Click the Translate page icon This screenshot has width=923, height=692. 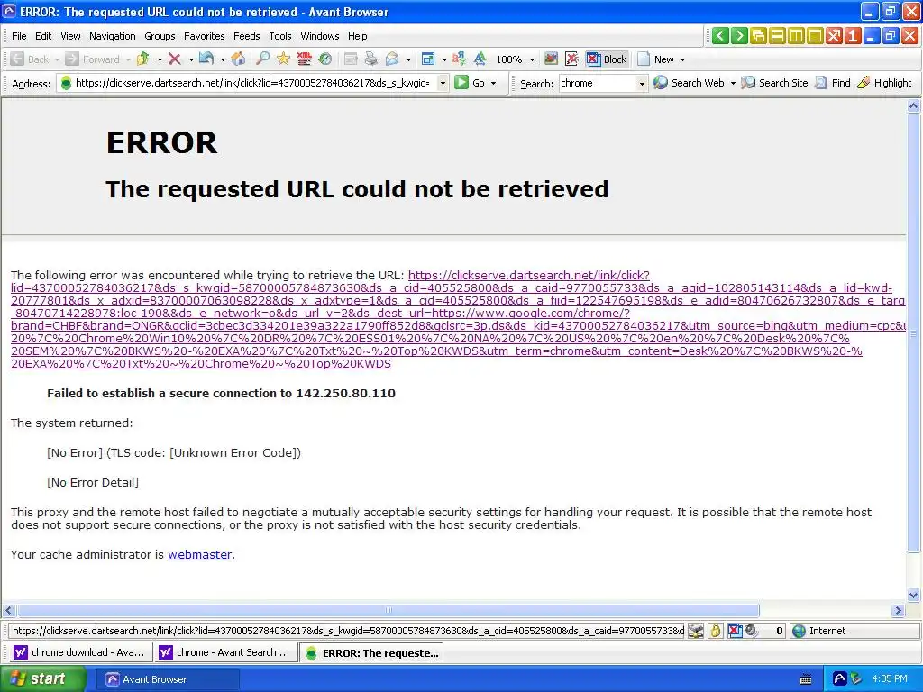click(459, 59)
